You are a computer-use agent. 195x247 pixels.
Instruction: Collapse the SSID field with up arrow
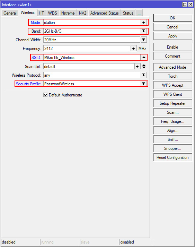coord(144,57)
